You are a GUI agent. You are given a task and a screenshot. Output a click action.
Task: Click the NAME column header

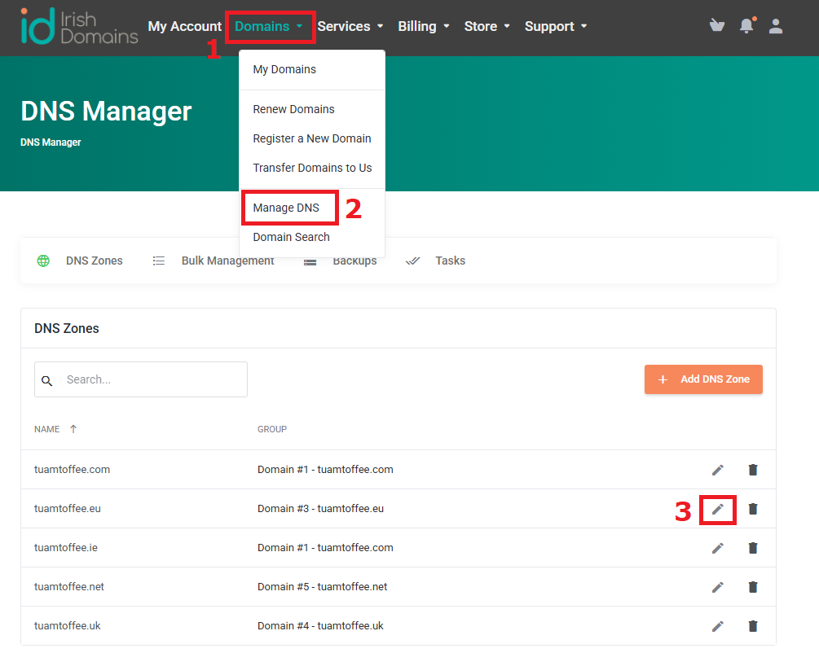47,429
